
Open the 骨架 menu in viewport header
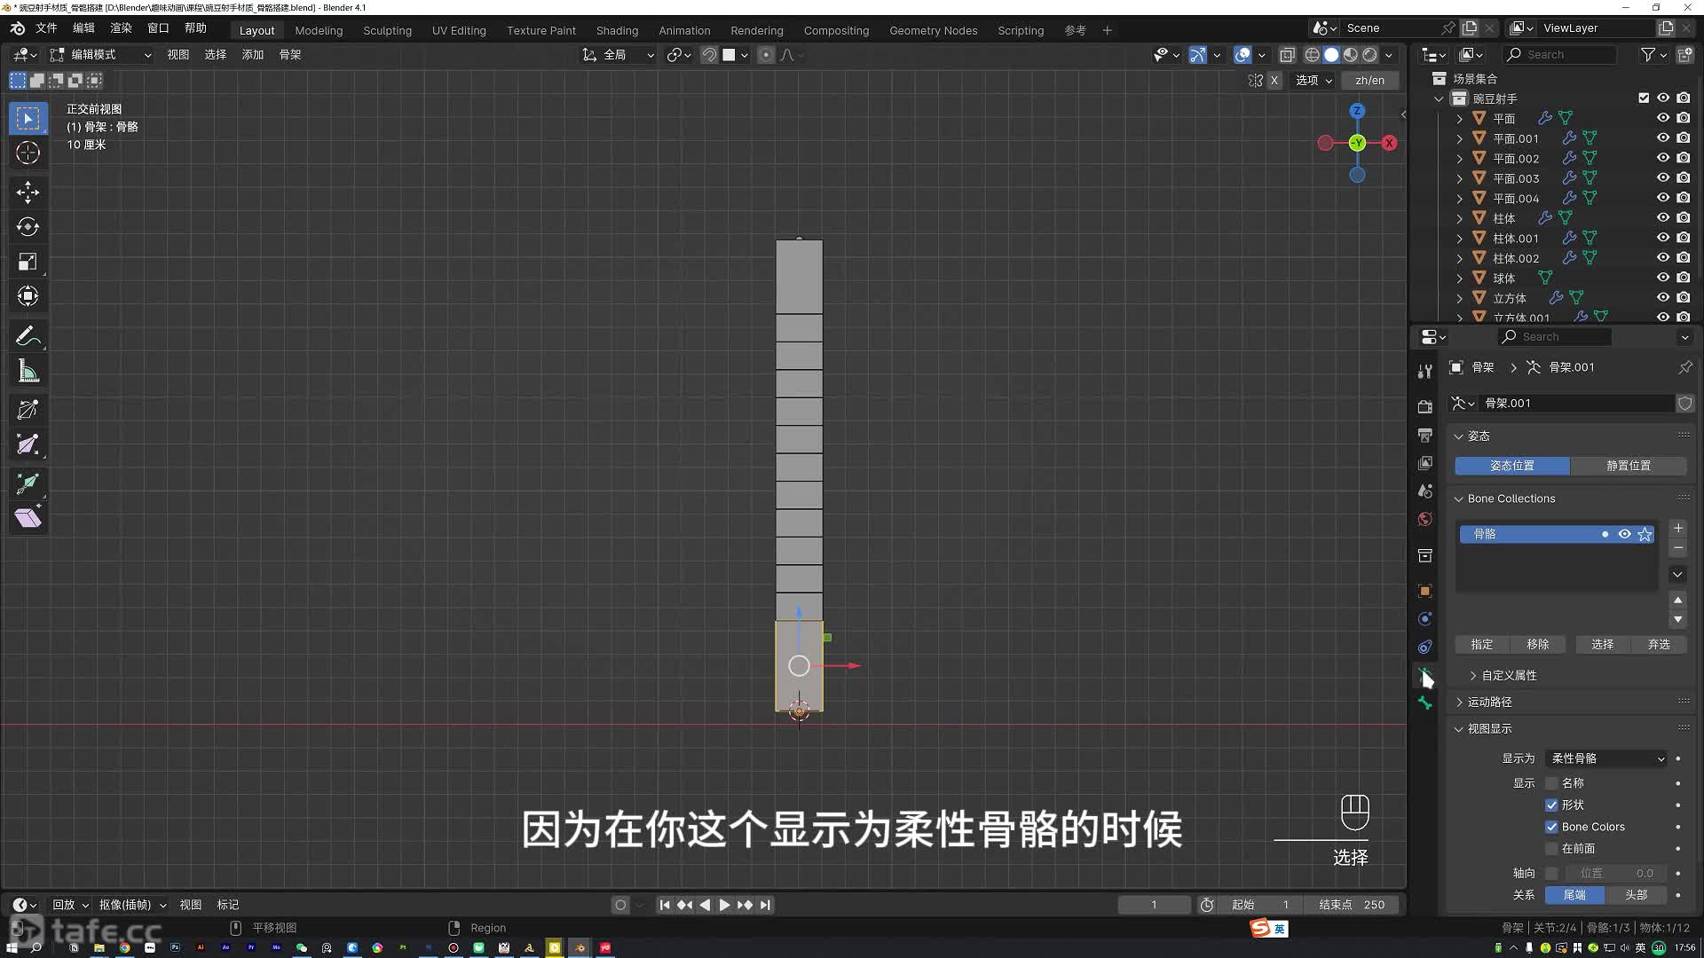pos(290,55)
